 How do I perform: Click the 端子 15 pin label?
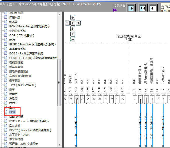[76, 79]
